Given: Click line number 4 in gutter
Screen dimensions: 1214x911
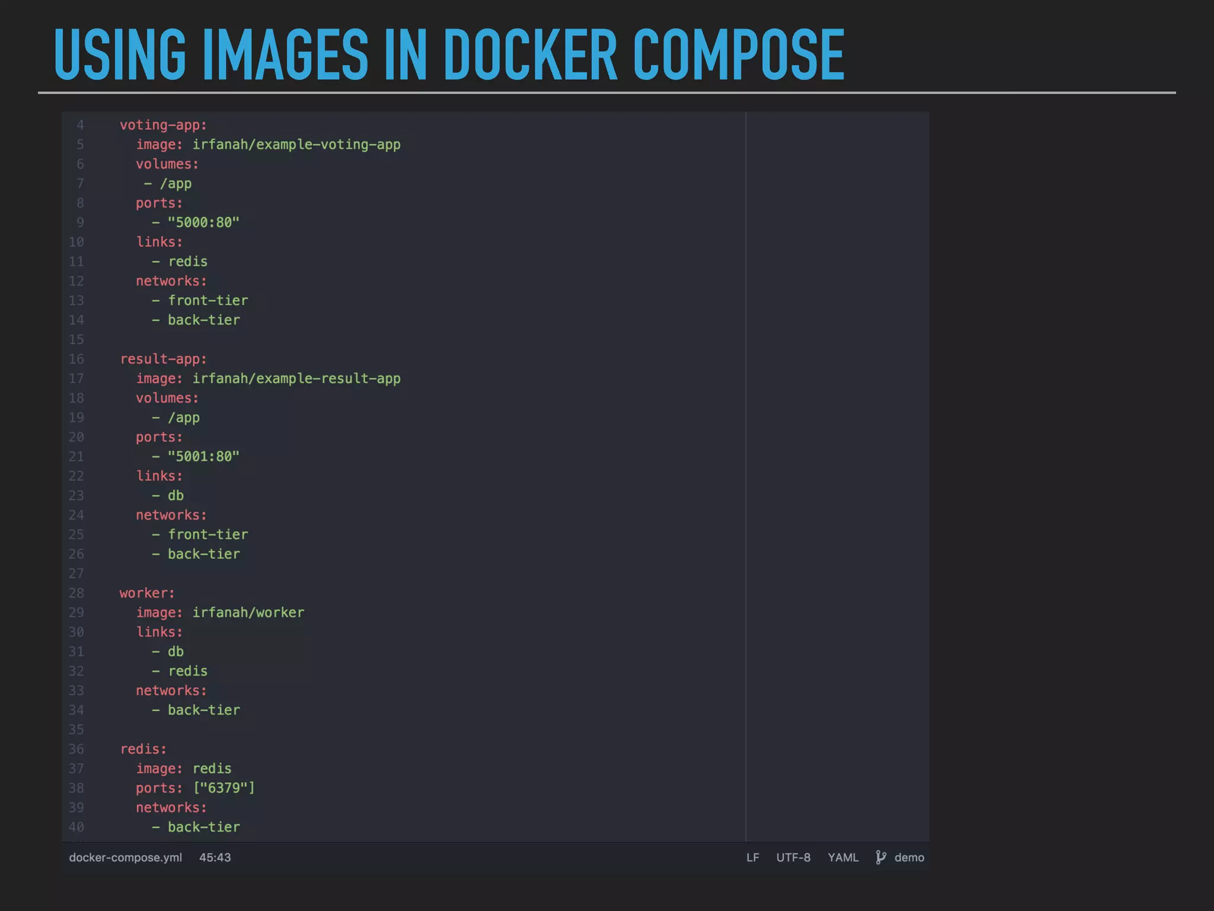Looking at the screenshot, I should [80, 125].
